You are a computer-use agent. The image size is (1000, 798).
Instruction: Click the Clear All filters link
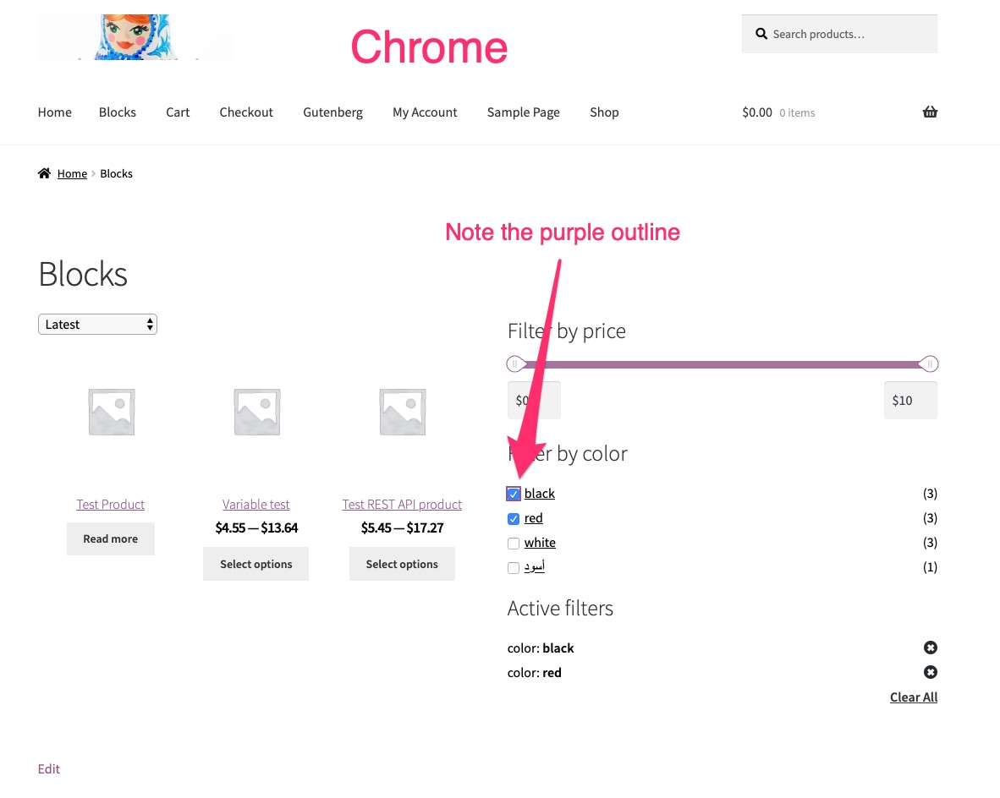coord(913,697)
